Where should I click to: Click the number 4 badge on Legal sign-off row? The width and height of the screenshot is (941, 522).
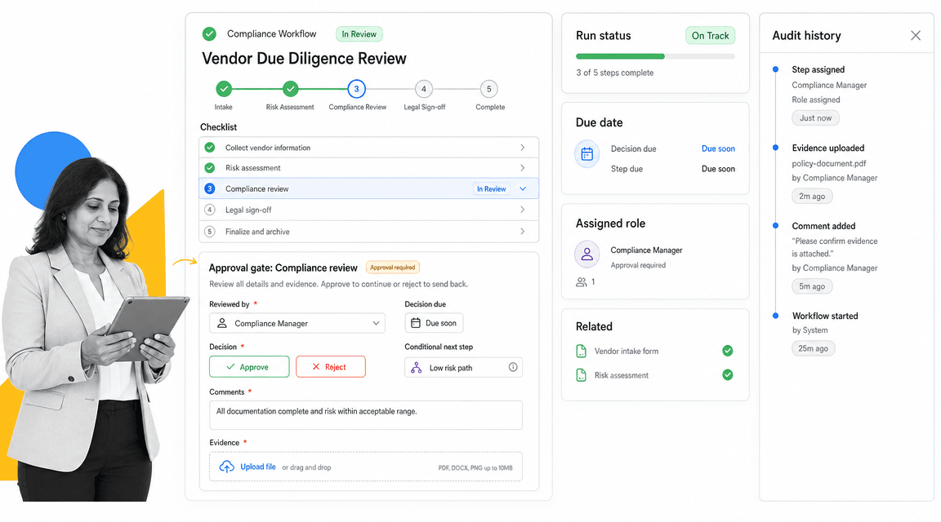tap(209, 210)
